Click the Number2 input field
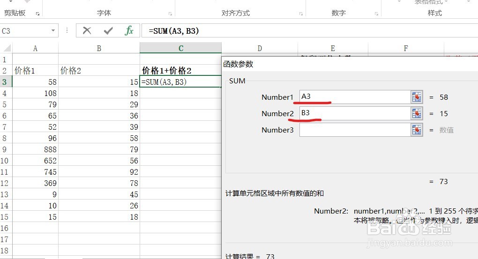 pos(355,113)
